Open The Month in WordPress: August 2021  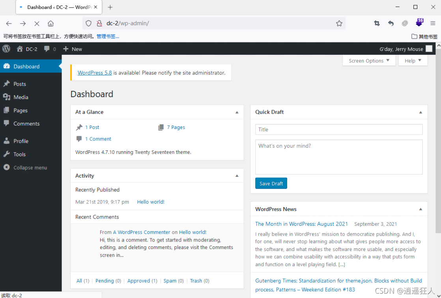(x=301, y=224)
